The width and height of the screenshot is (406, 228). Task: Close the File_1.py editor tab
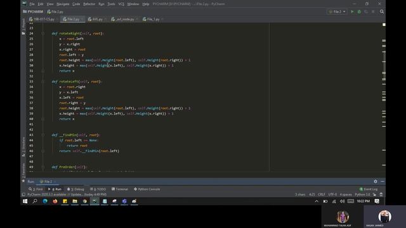pos(162,20)
